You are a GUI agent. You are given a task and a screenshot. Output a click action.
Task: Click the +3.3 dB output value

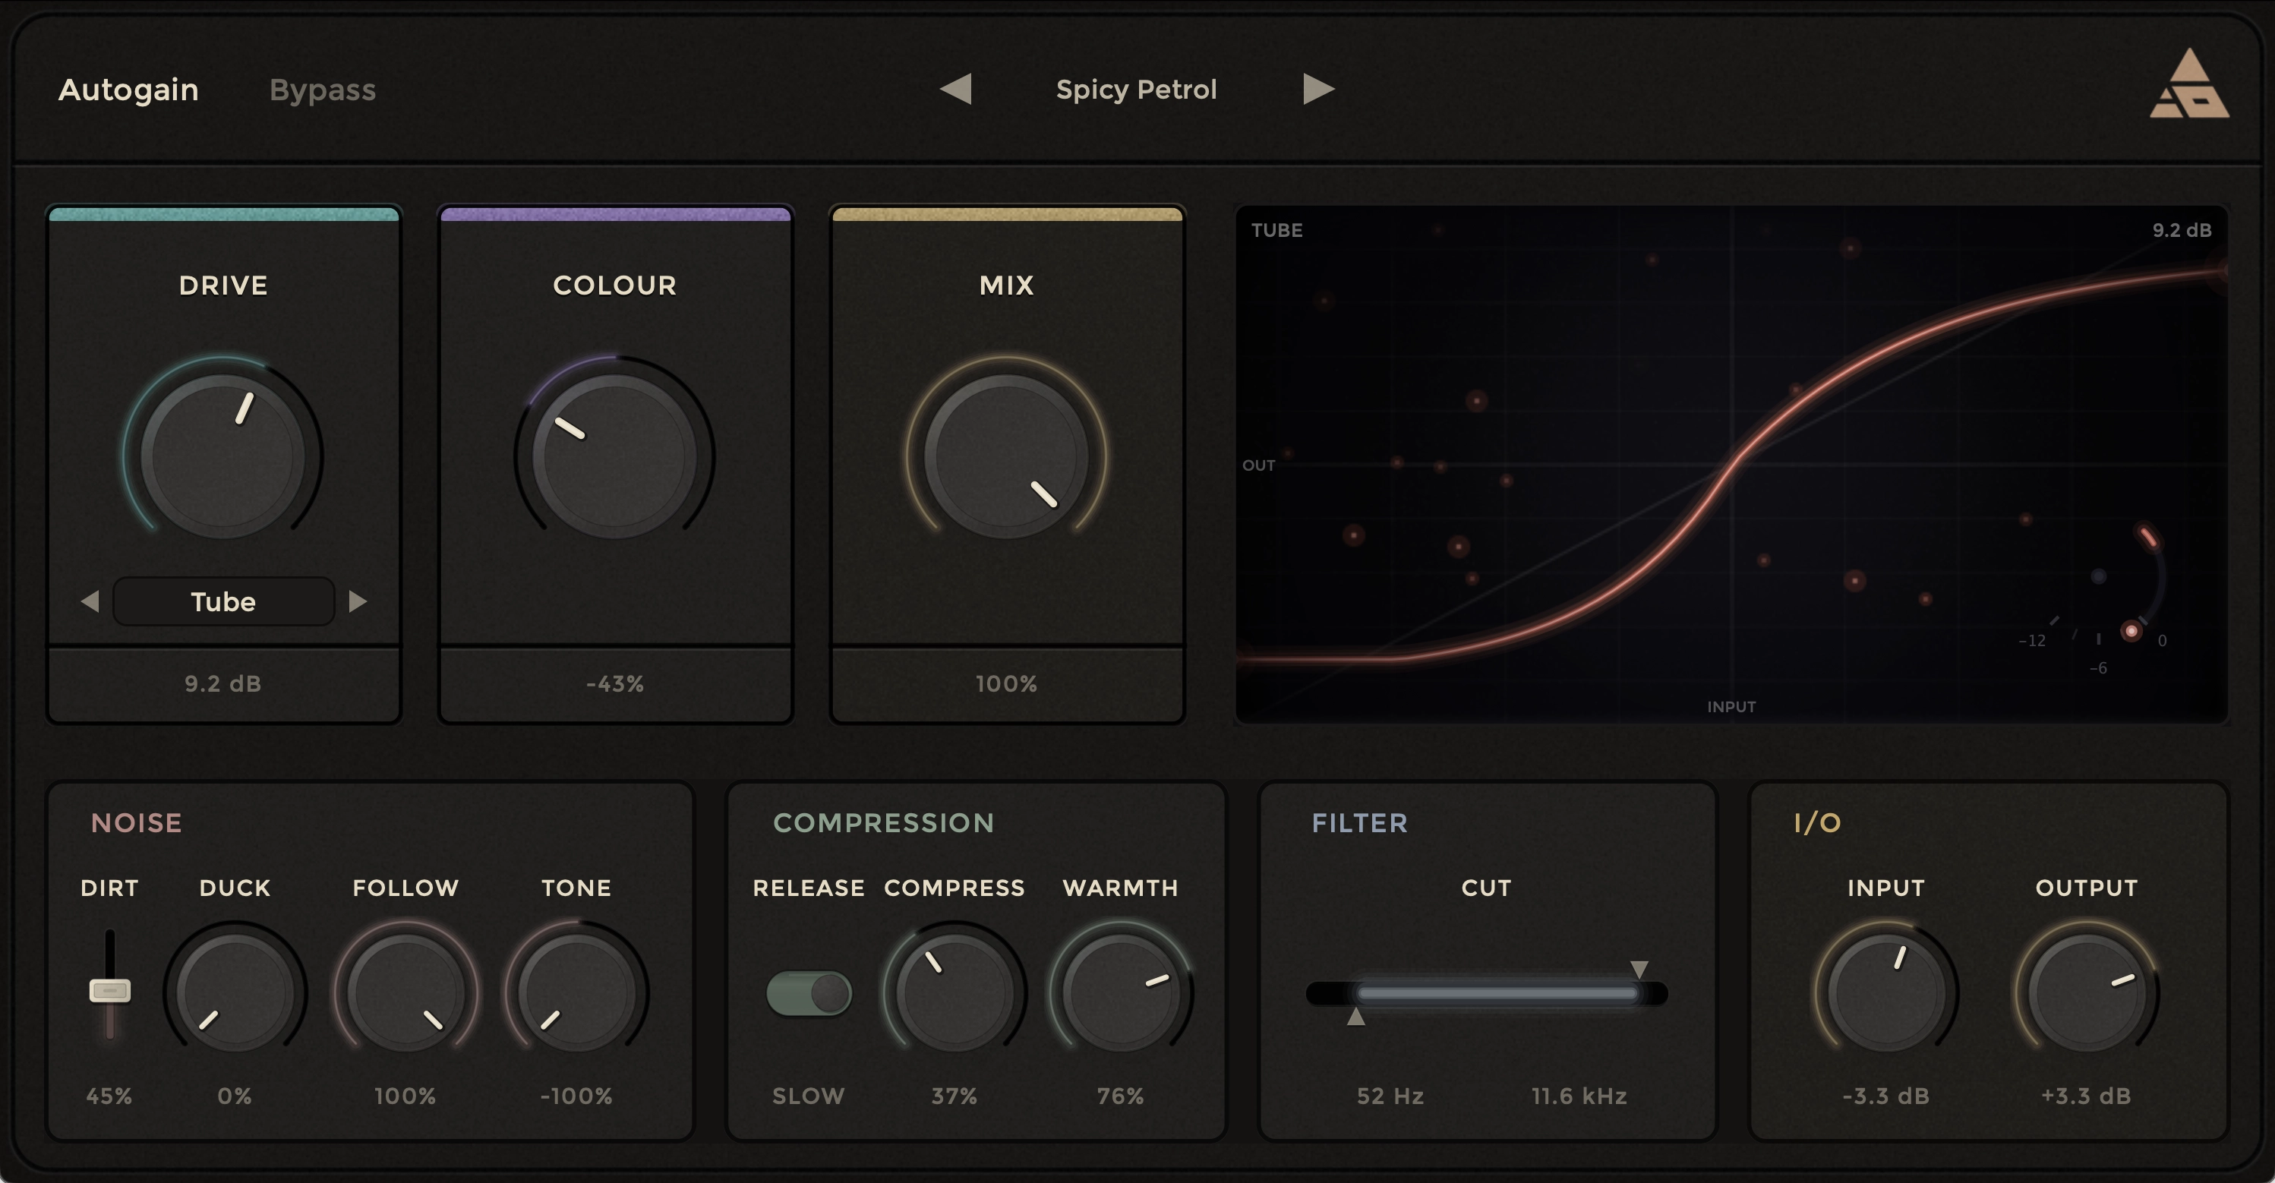[x=2086, y=1096]
